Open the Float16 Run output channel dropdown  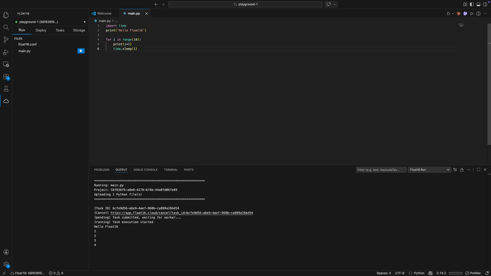(430, 170)
